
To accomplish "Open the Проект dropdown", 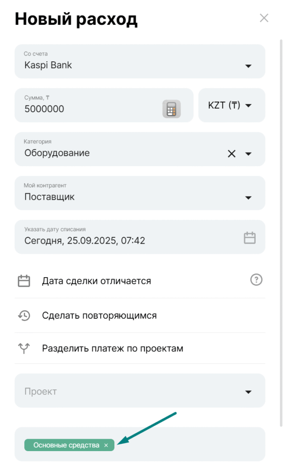I will tap(248, 392).
